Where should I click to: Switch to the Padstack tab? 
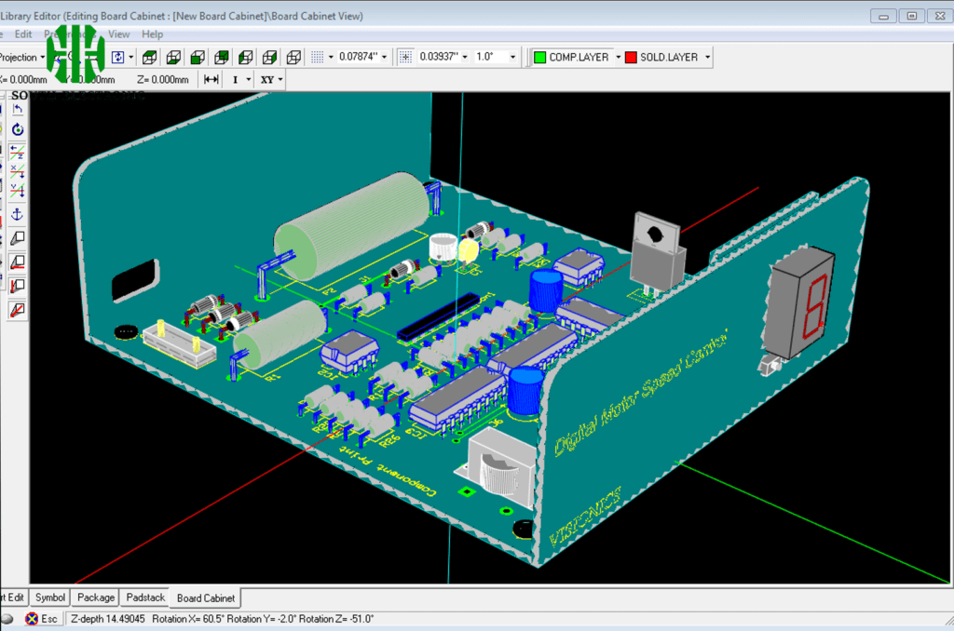coord(143,597)
